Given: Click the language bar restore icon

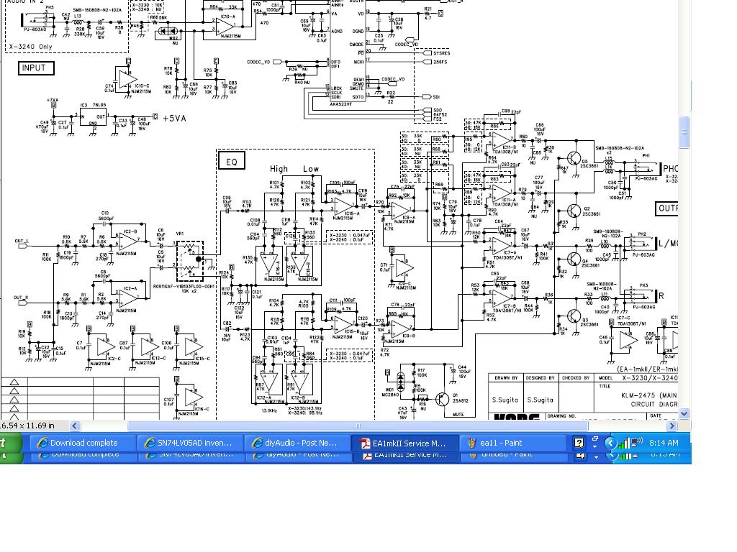Looking at the screenshot, I should (595, 438).
